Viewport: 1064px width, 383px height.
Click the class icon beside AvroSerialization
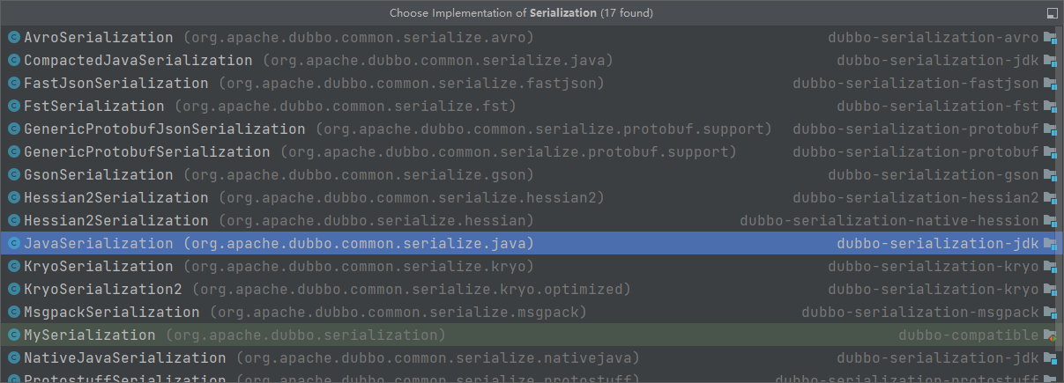(x=13, y=38)
